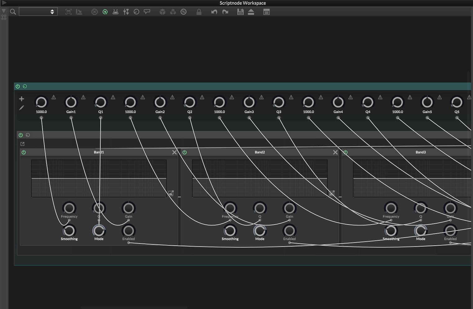This screenshot has width=473, height=309.
Task: Click the undo arrow
Action: [214, 12]
